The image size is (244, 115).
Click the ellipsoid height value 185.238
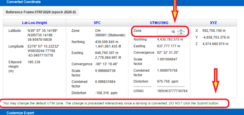click(x=34, y=62)
